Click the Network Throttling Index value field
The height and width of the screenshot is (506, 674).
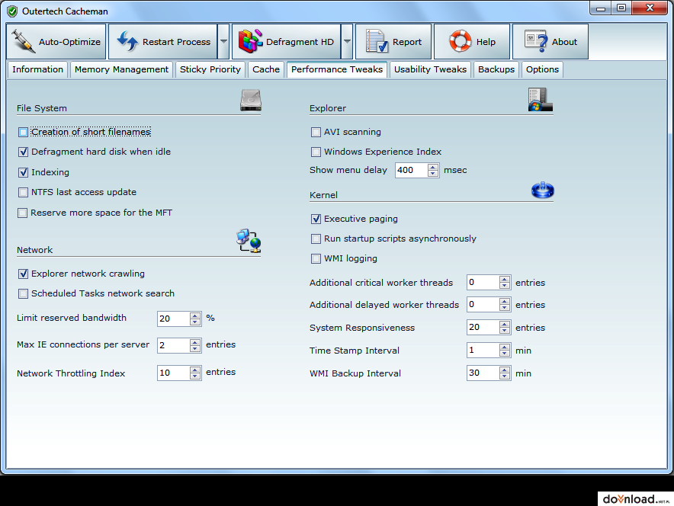coord(174,373)
